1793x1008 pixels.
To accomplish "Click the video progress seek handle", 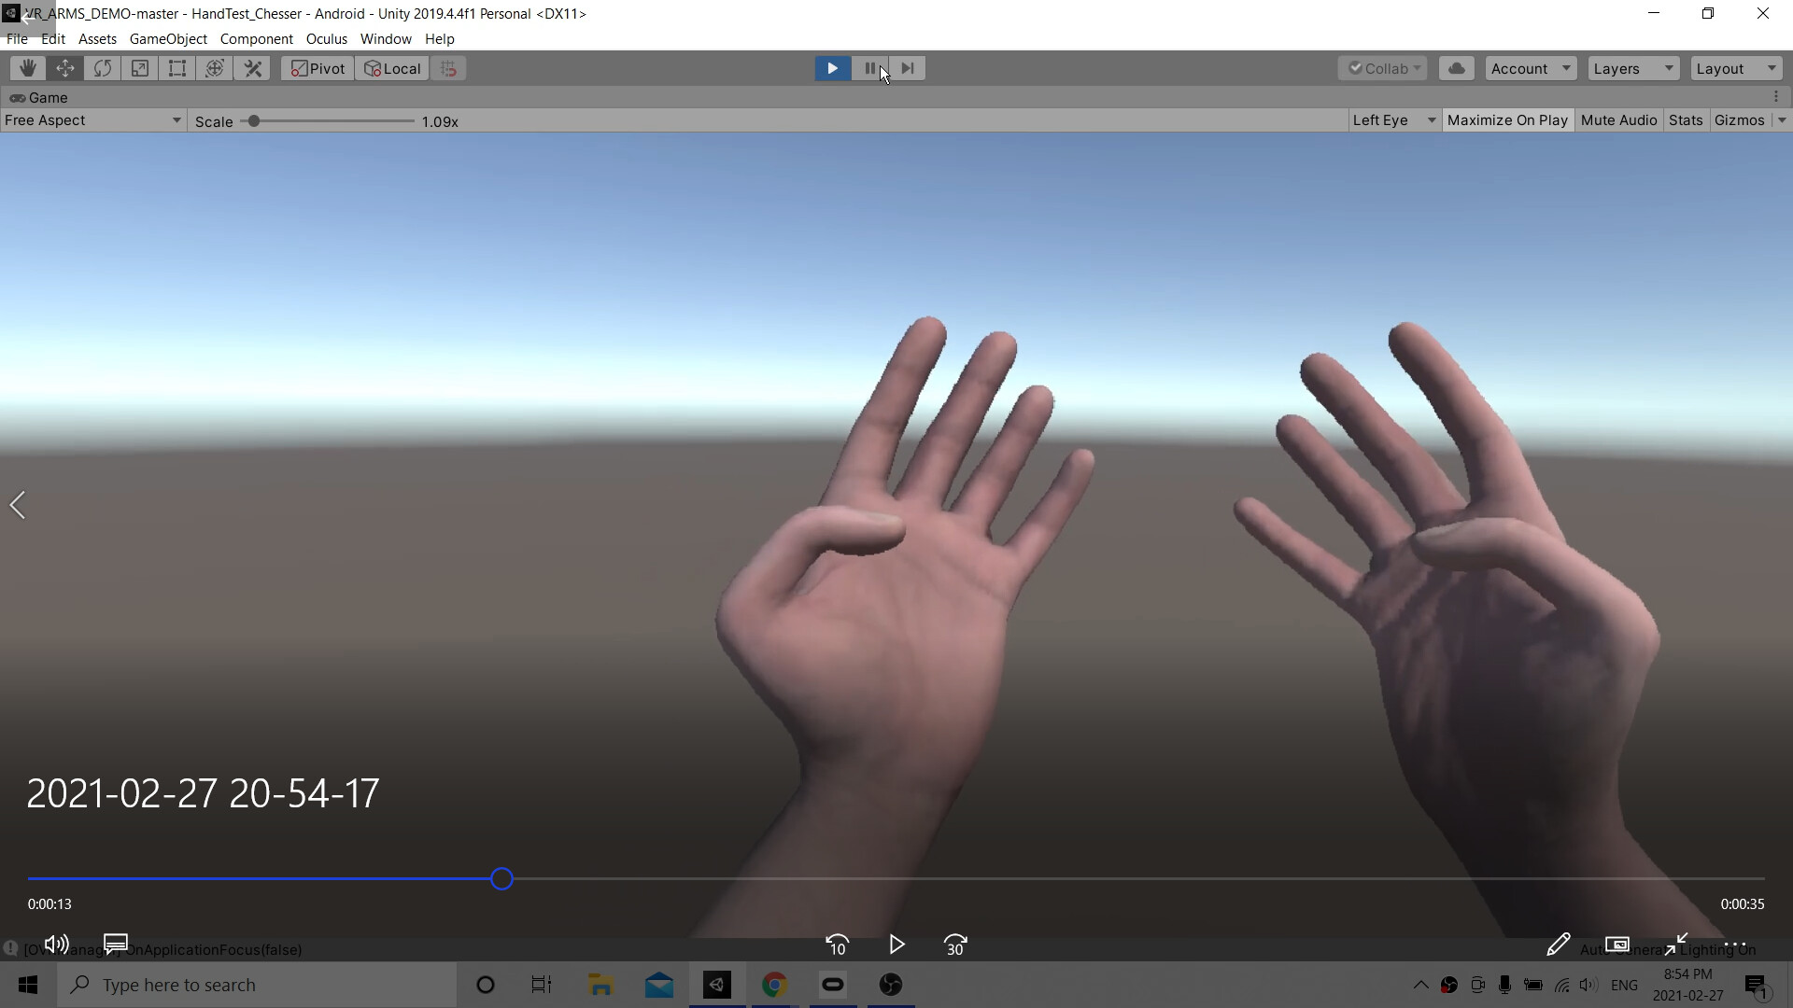I will [x=501, y=879].
